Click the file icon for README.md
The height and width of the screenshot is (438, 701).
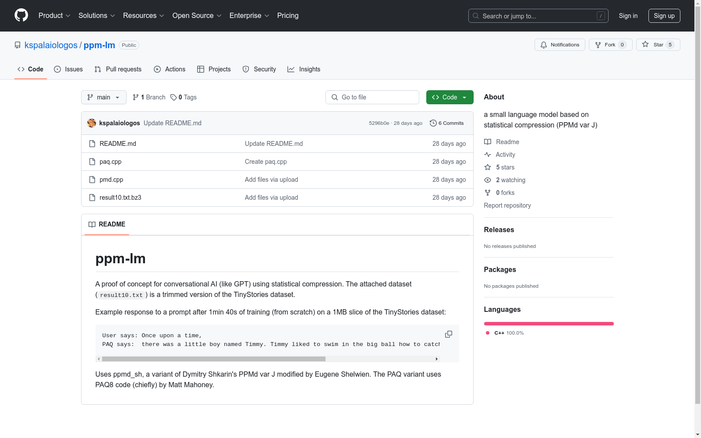[92, 144]
